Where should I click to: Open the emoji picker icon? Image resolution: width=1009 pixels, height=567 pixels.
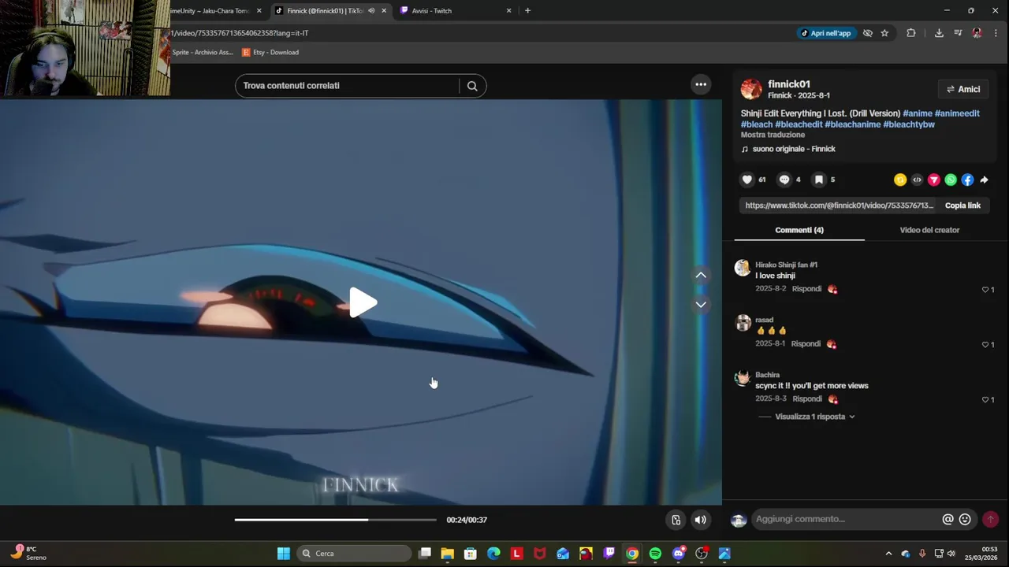[x=965, y=519]
